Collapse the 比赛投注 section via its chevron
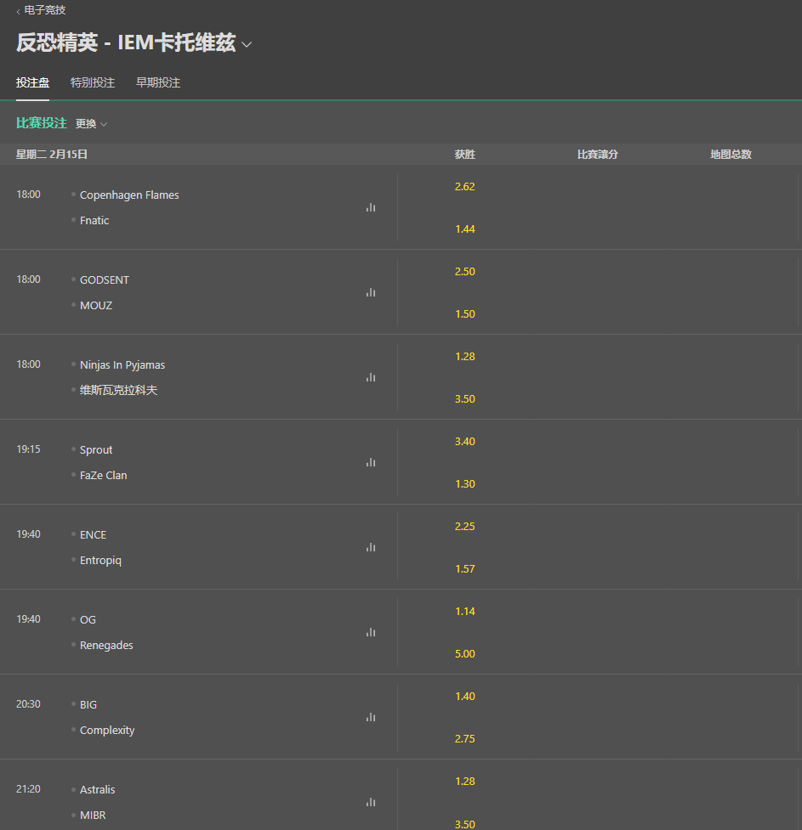The width and height of the screenshot is (802, 830). (102, 122)
